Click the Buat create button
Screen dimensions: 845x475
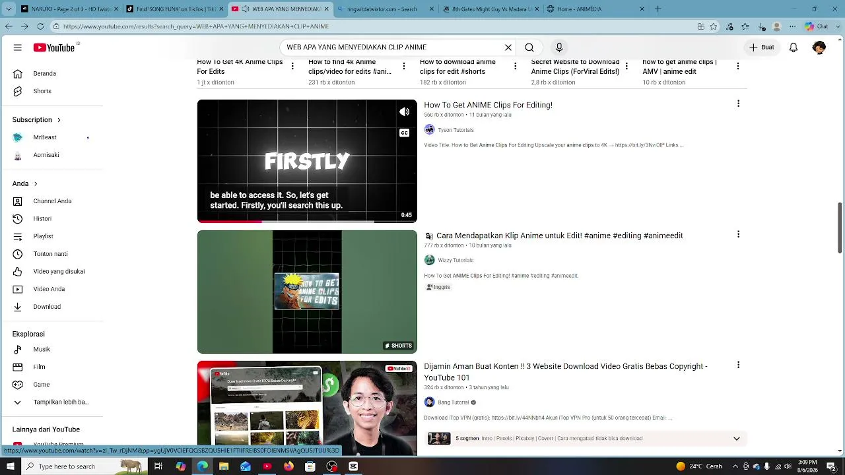coord(761,47)
